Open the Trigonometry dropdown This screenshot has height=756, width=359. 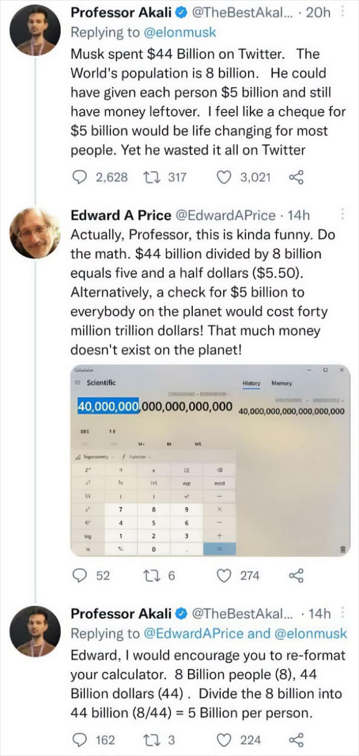(x=97, y=456)
